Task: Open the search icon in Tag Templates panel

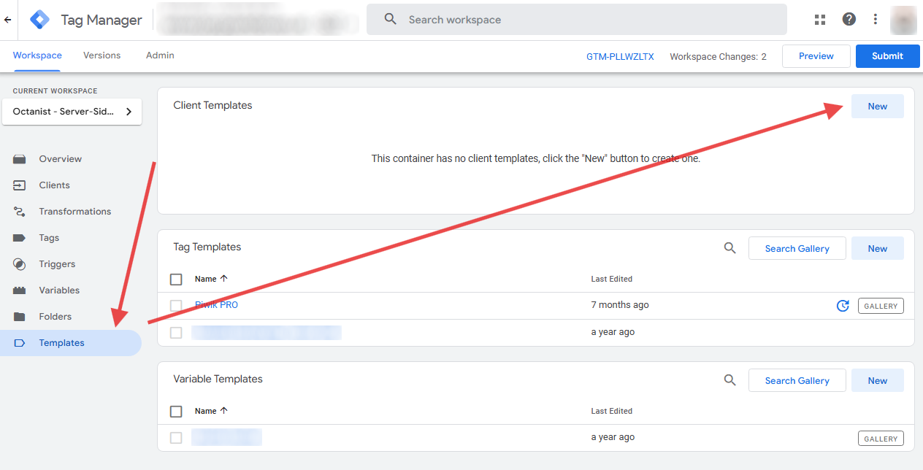Action: coord(729,247)
